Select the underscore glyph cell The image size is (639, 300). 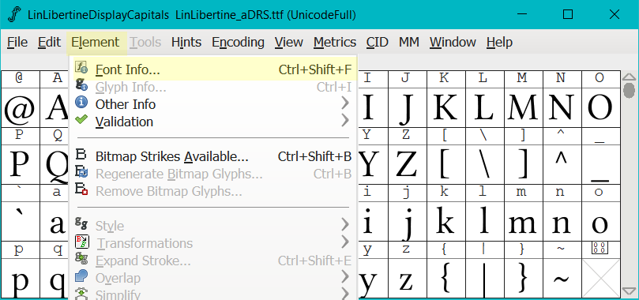[601, 164]
